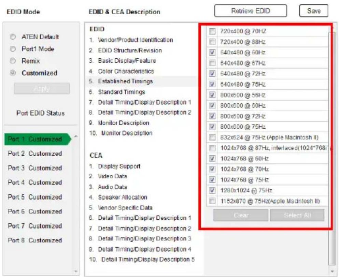Select the ATEN Default radio option

pos(13,37)
